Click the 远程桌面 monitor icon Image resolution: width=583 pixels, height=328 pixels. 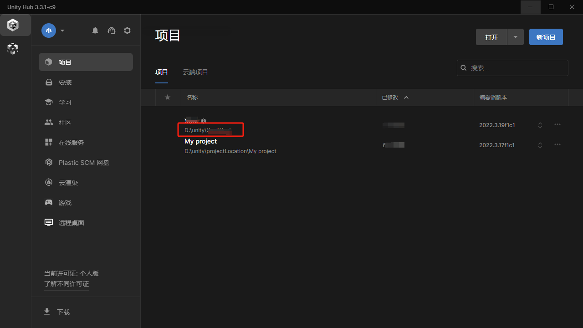coord(49,222)
